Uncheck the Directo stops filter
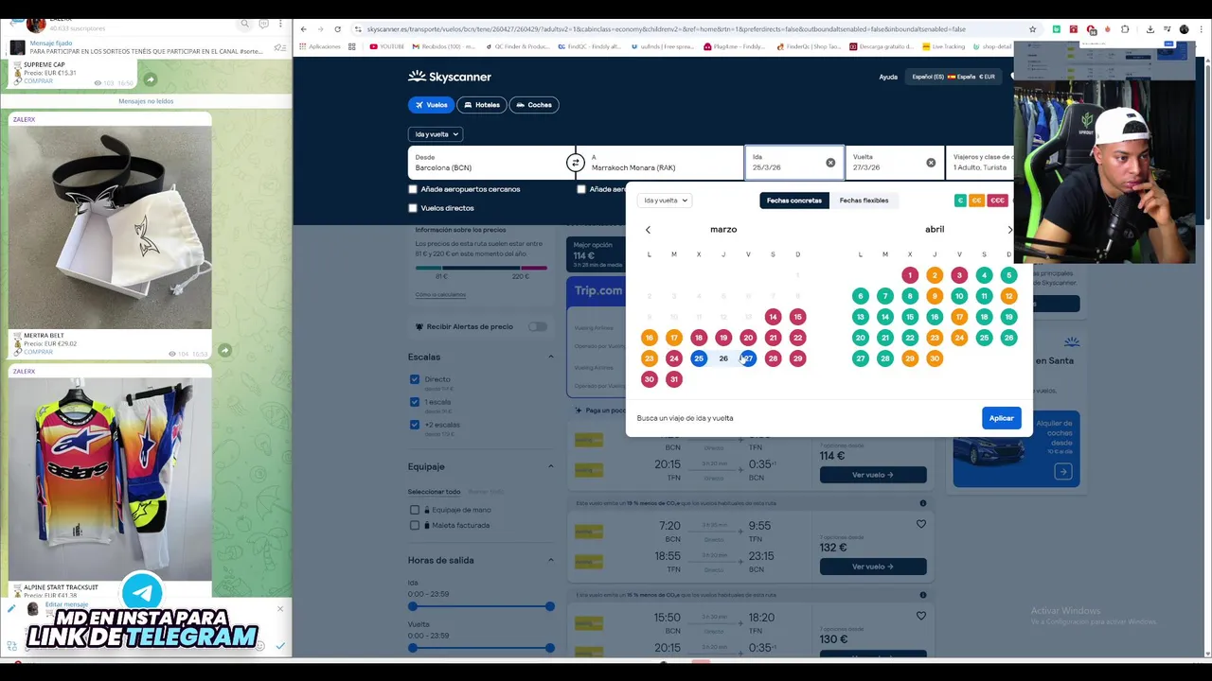 click(415, 379)
